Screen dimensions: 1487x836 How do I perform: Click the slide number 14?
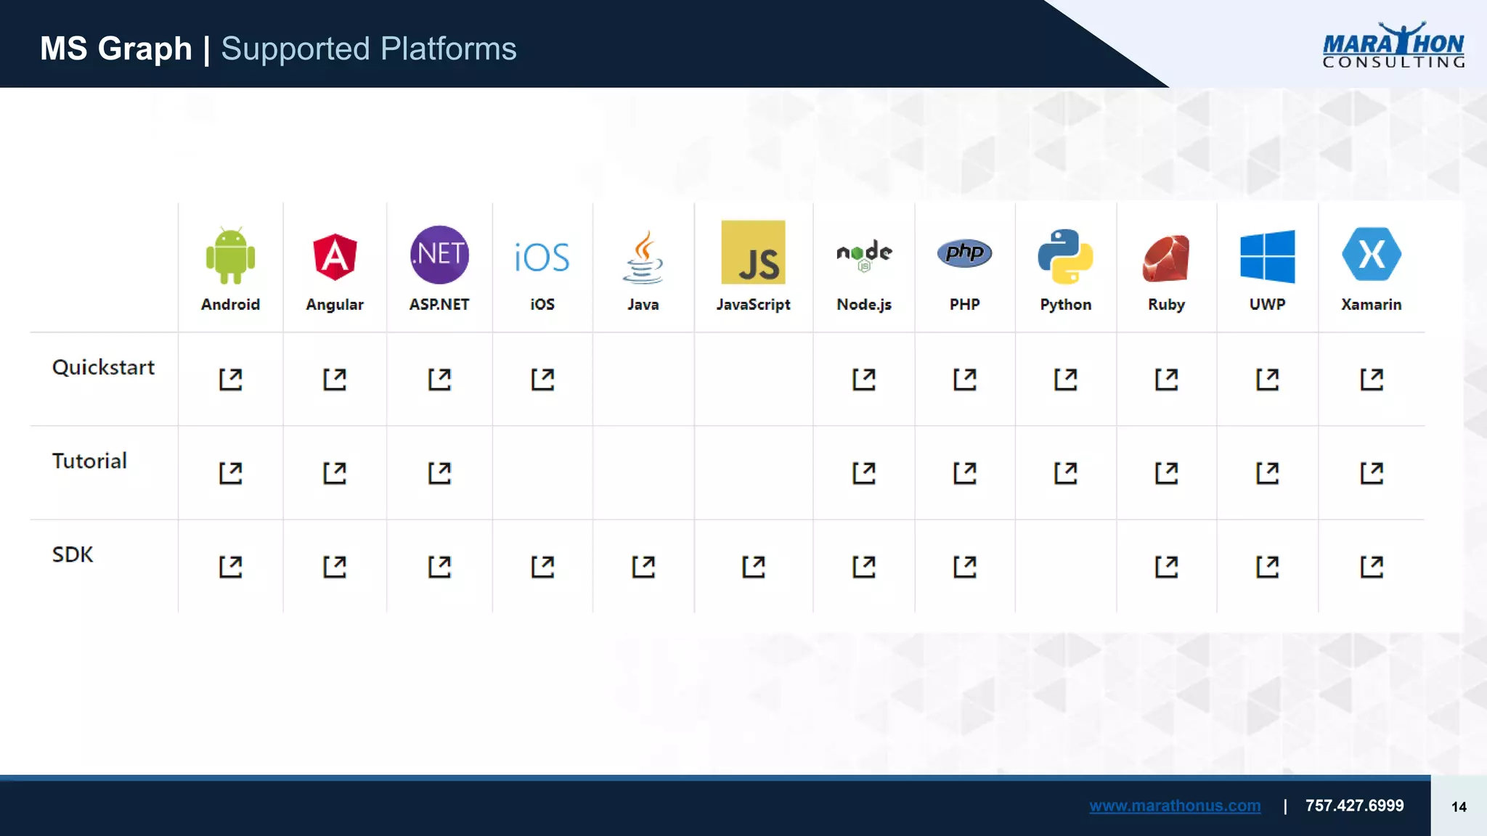1459,807
